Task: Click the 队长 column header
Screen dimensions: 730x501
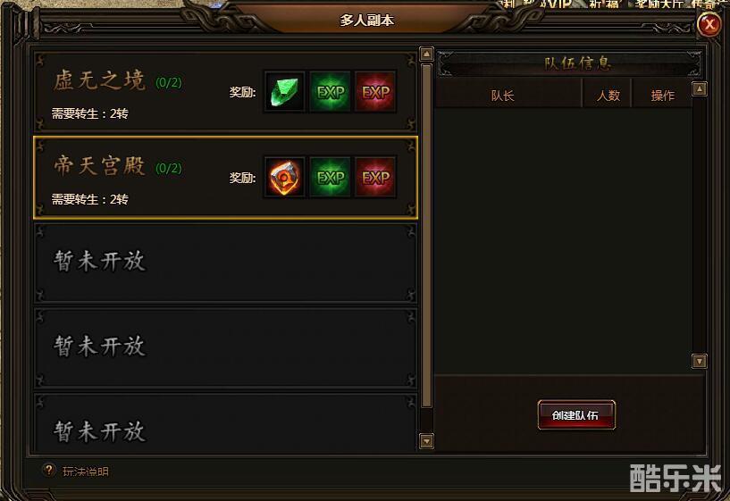Action: coord(503,96)
